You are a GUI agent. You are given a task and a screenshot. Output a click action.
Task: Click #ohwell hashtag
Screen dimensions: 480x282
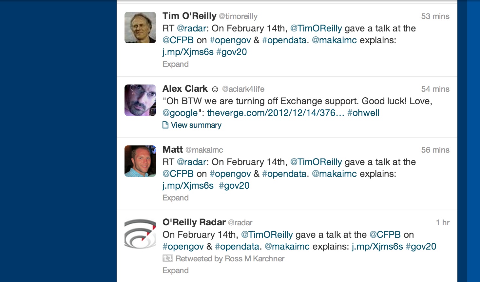pos(363,113)
